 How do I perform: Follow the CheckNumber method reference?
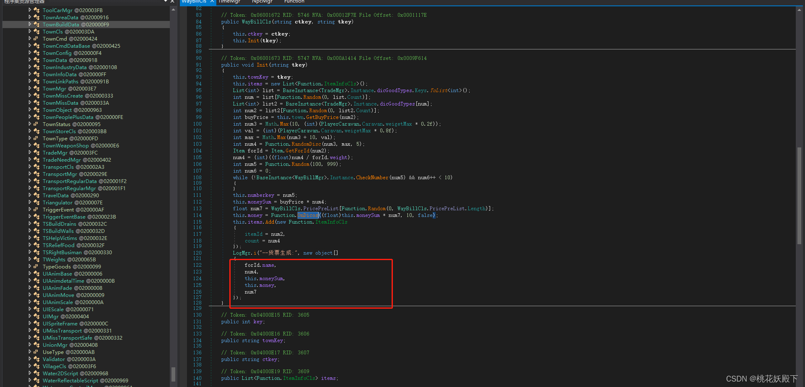[372, 178]
